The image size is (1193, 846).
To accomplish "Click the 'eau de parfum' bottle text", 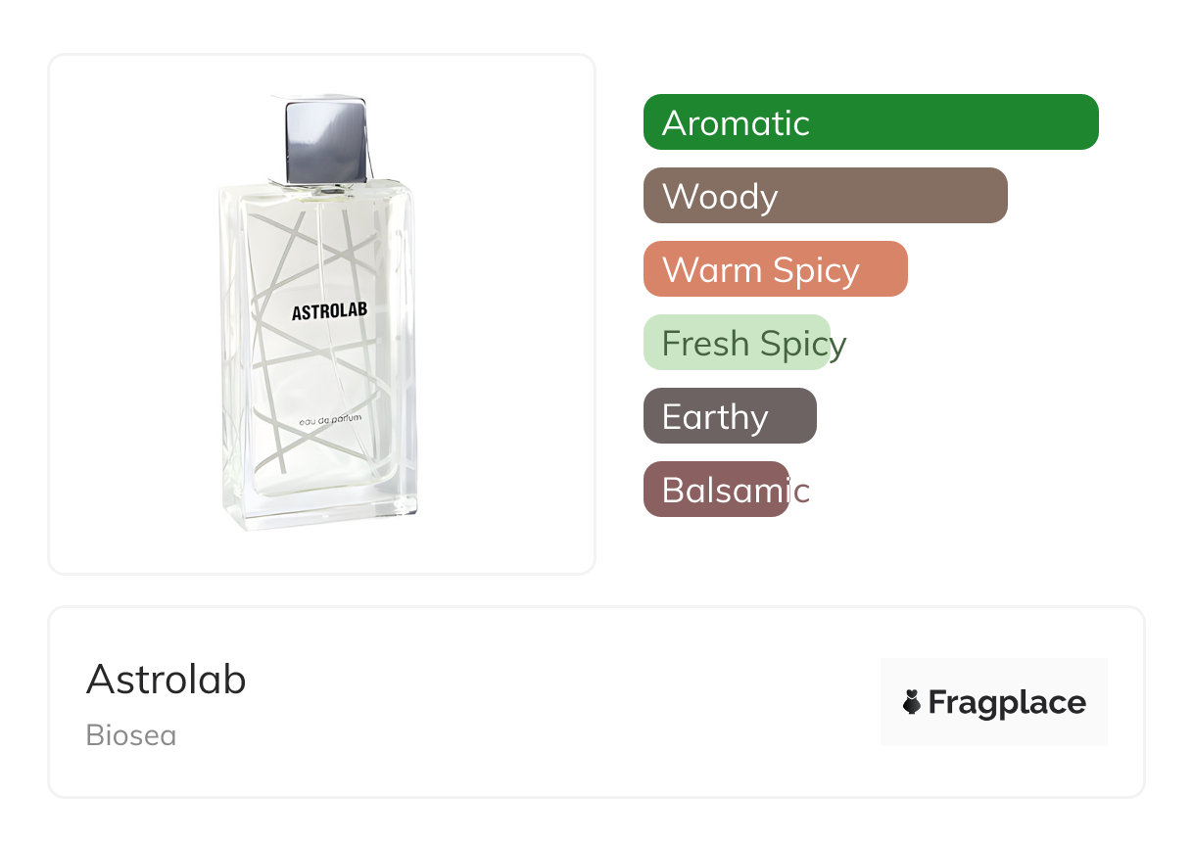I will click(x=331, y=420).
